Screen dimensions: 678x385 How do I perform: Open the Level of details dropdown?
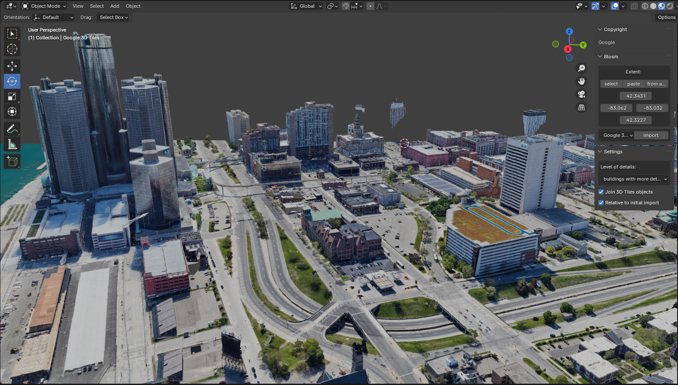(634, 179)
